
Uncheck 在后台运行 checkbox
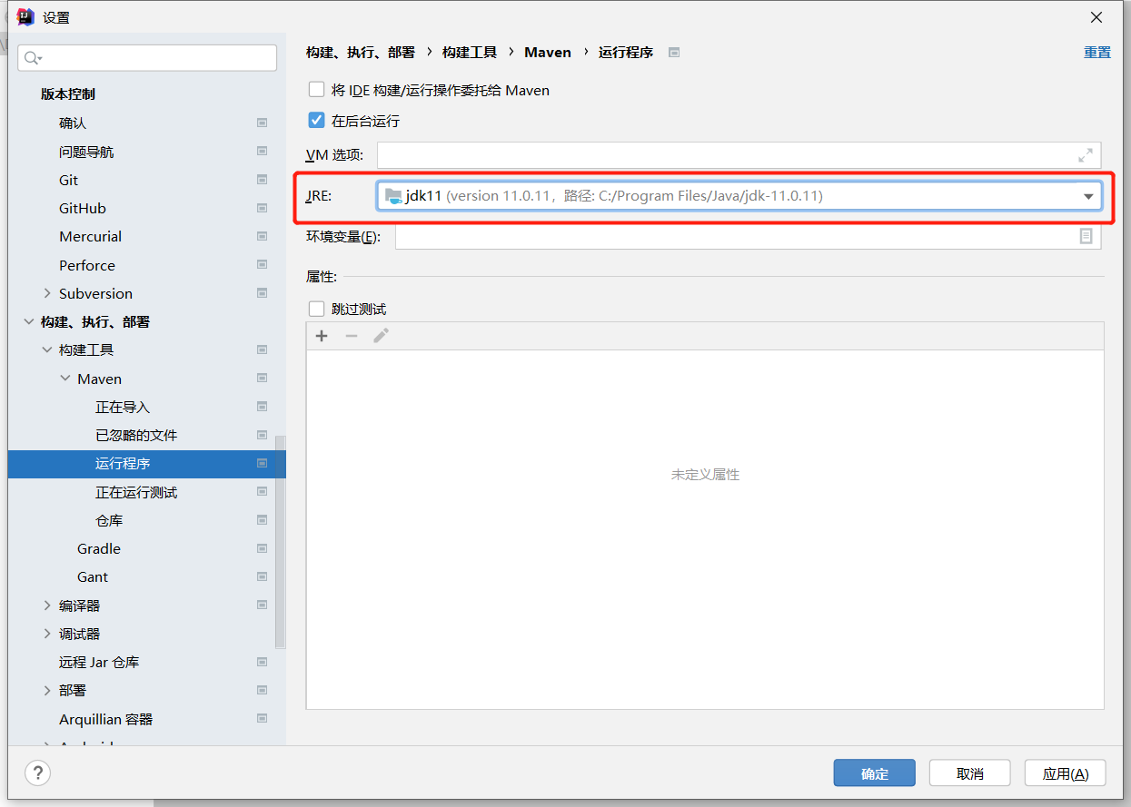click(316, 120)
